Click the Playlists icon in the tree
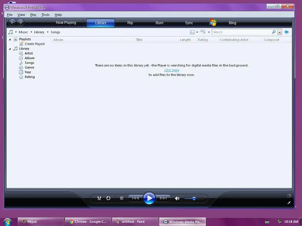Screen dimensions: 302x226 click(x=16, y=39)
